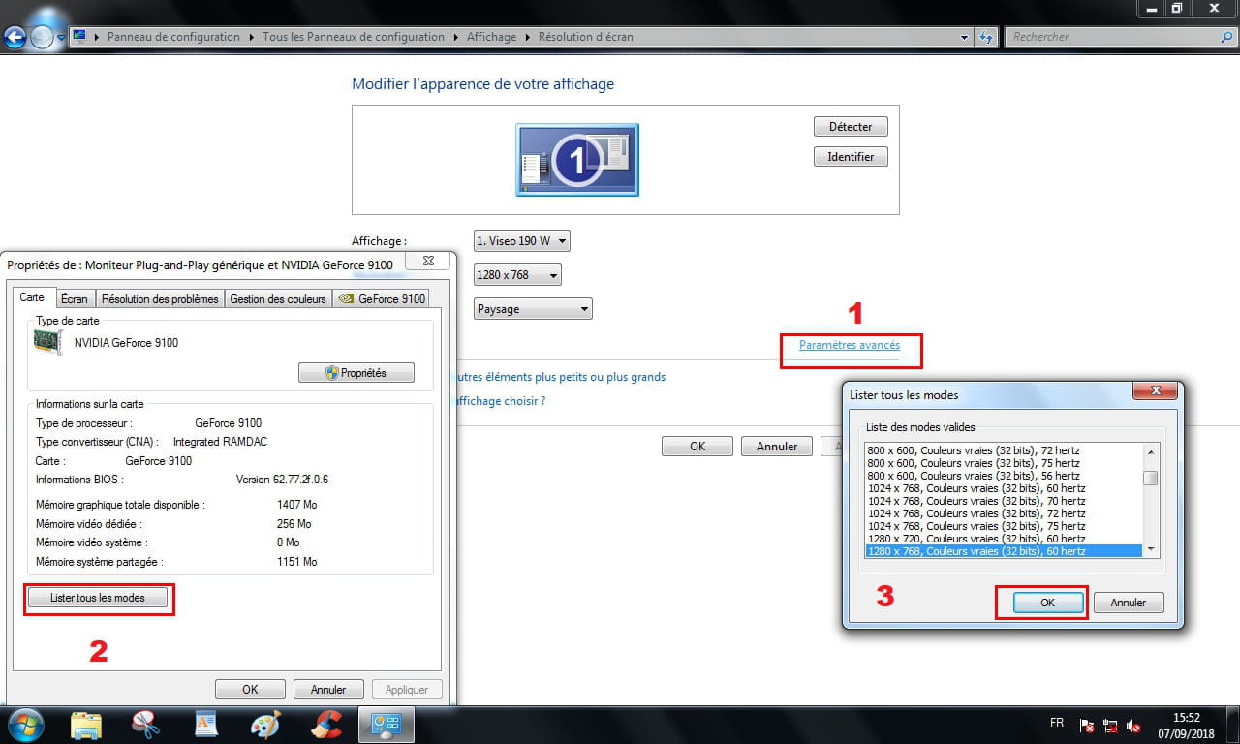Screen dimensions: 1240x744
Task: Click Annuler in the Résolution d'écran window
Action: [777, 447]
